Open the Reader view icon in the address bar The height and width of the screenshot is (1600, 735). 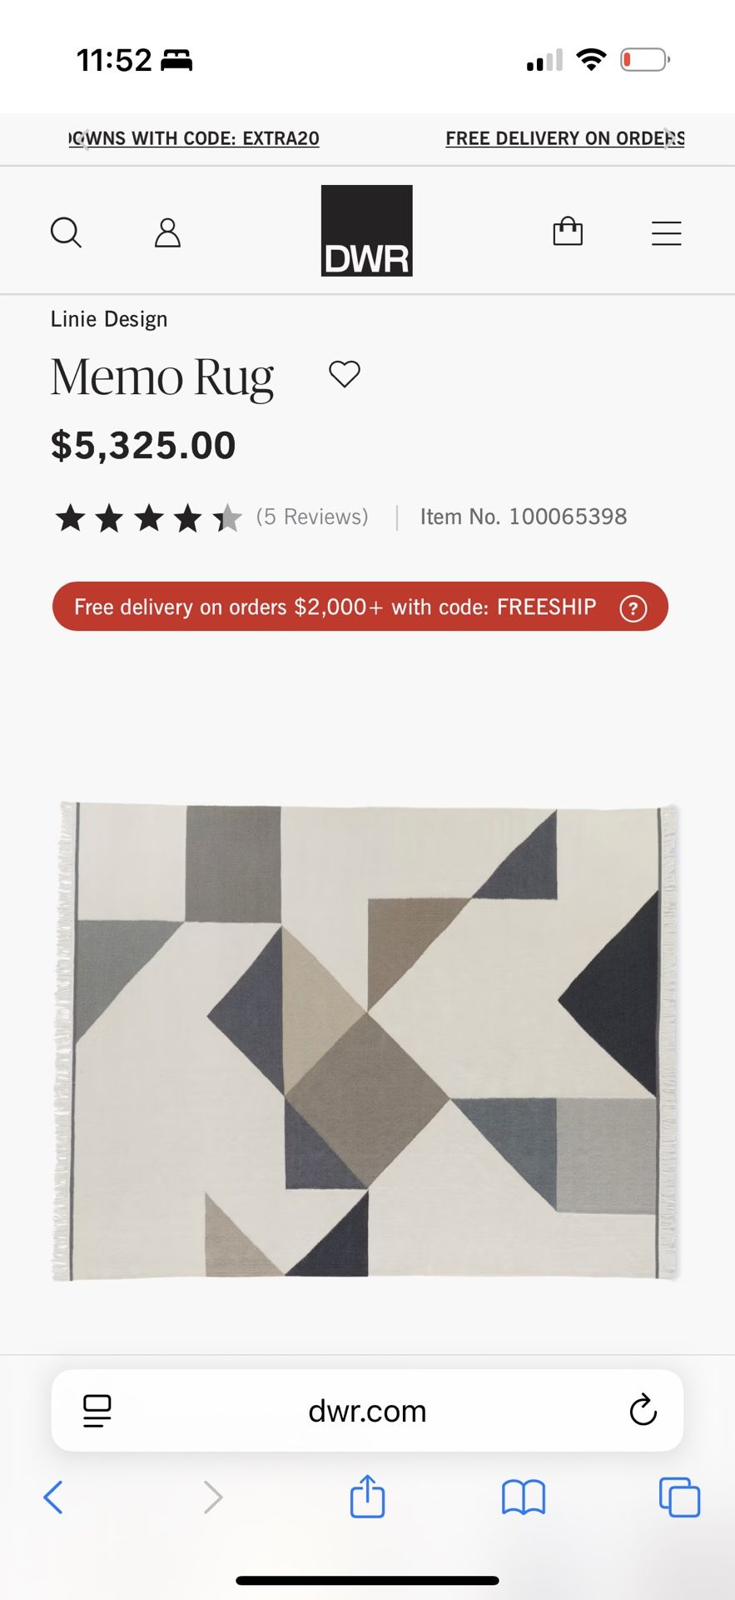(x=96, y=1411)
